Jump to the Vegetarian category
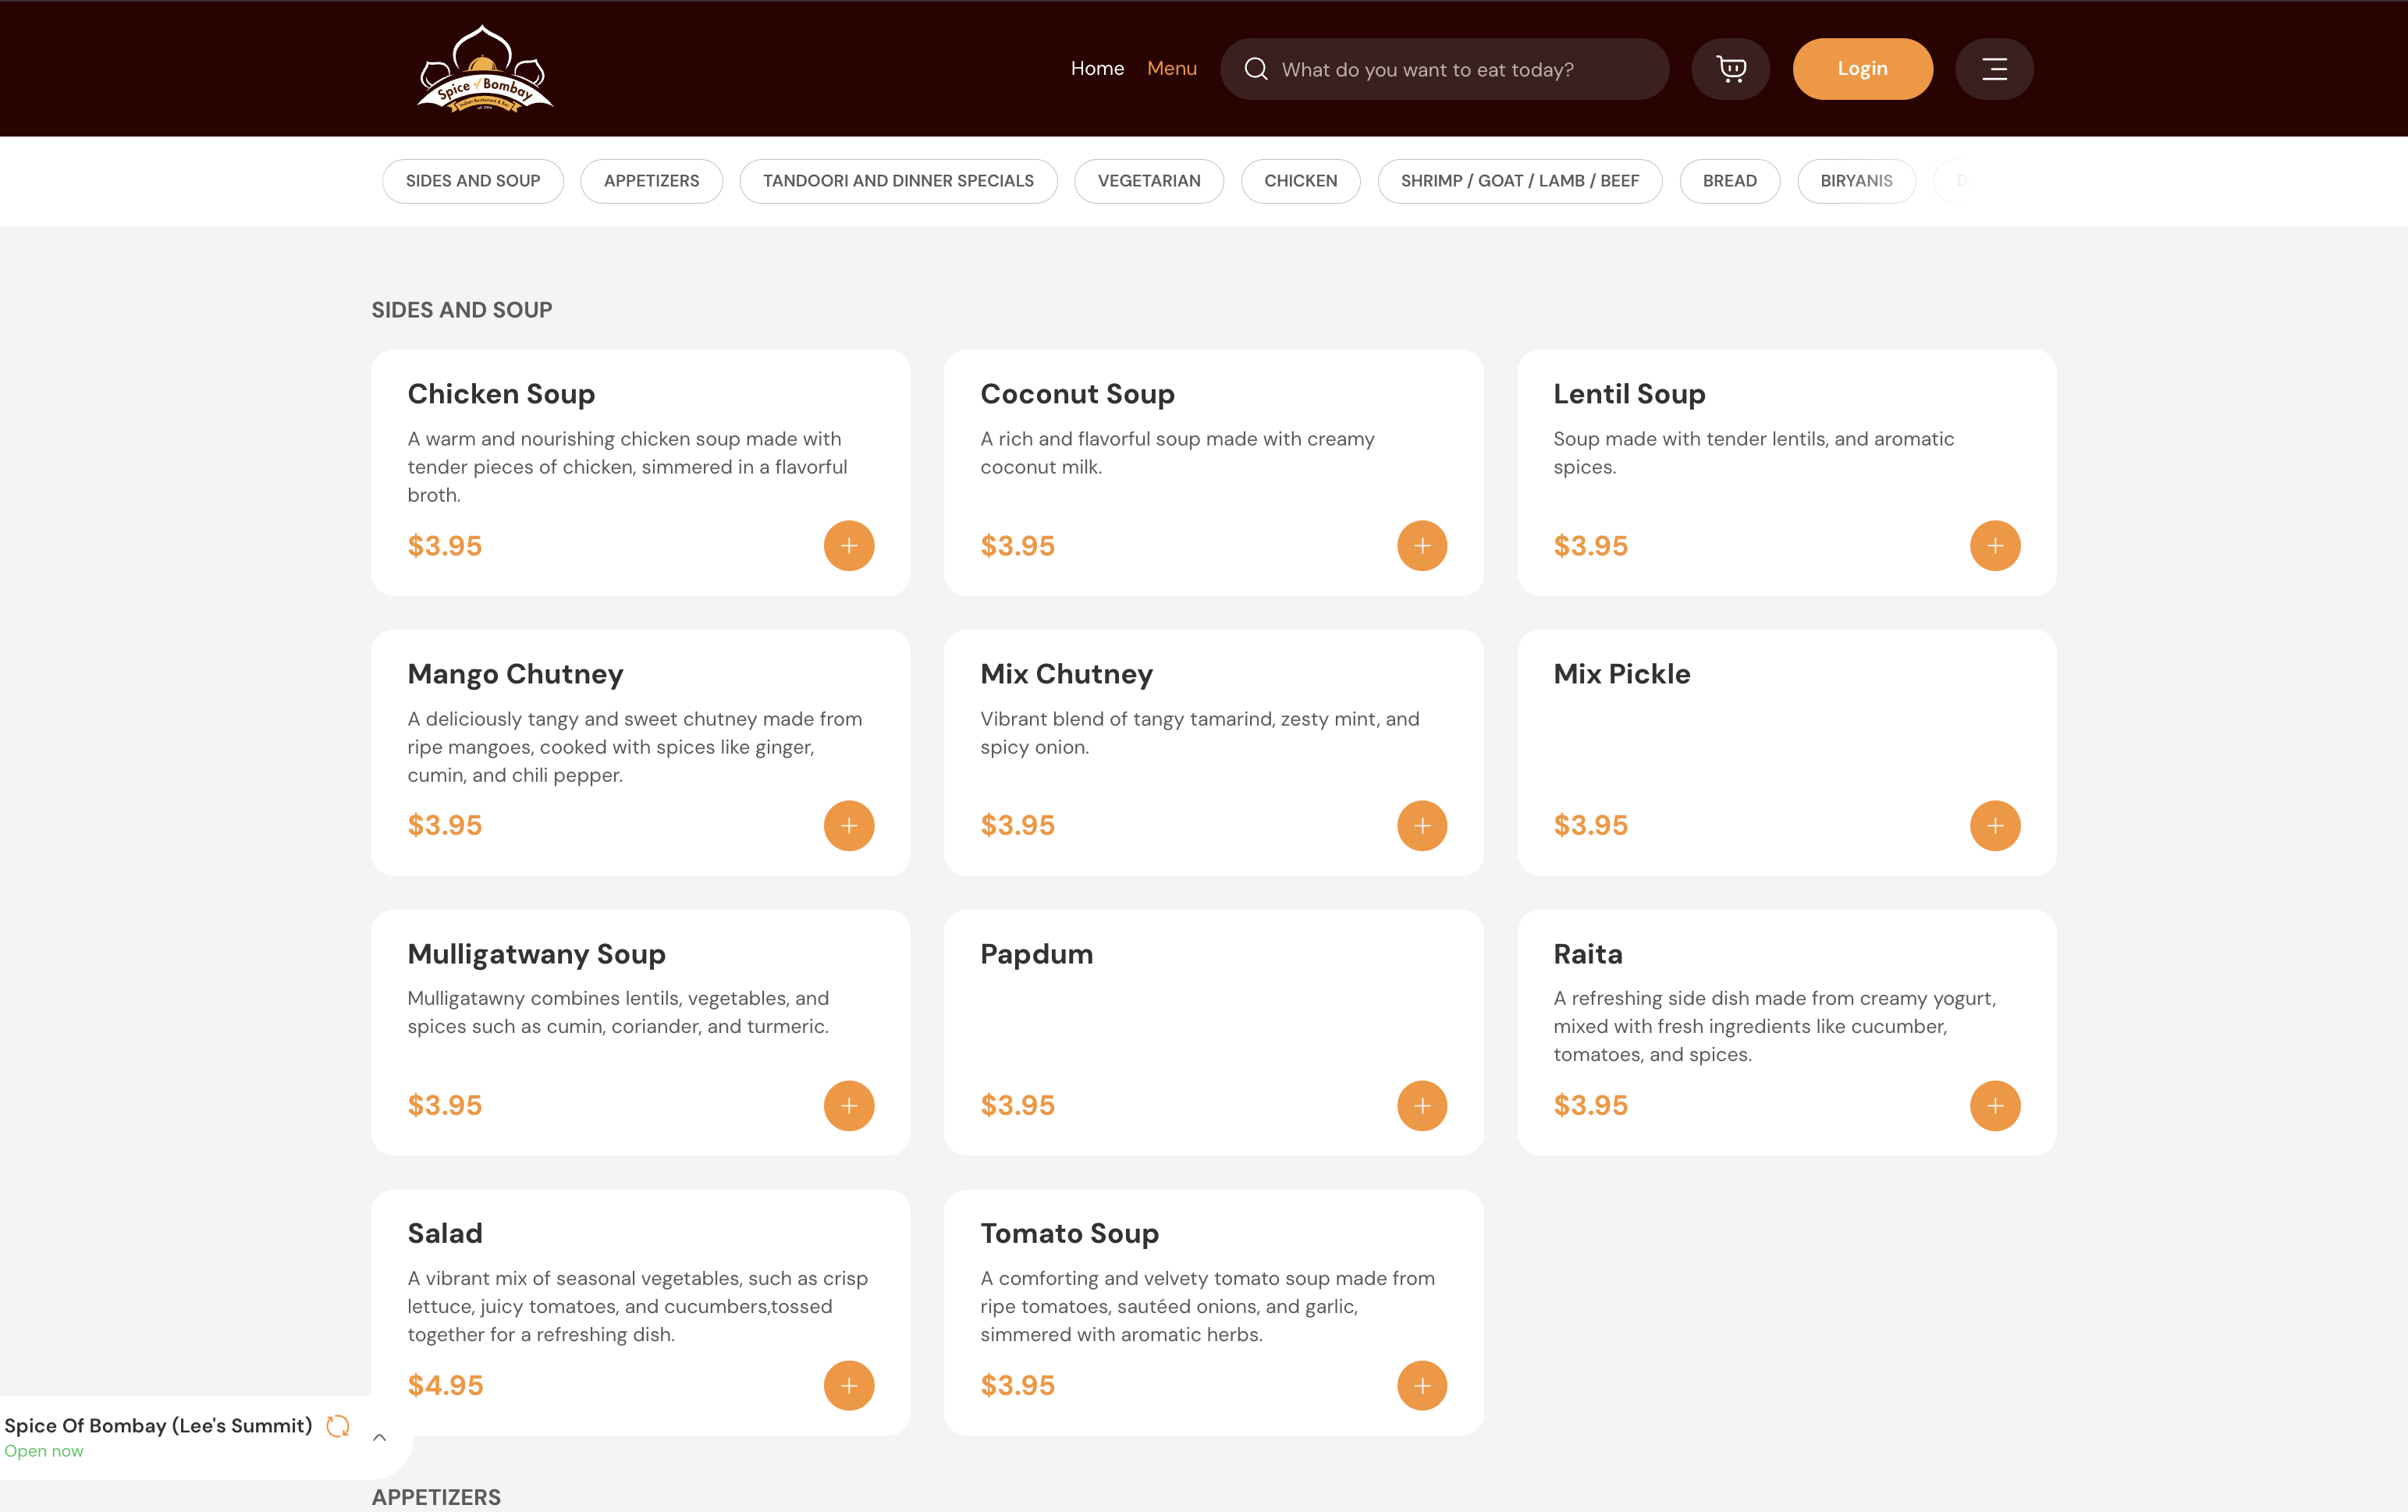The width and height of the screenshot is (2408, 1512). pyautogui.click(x=1148, y=181)
